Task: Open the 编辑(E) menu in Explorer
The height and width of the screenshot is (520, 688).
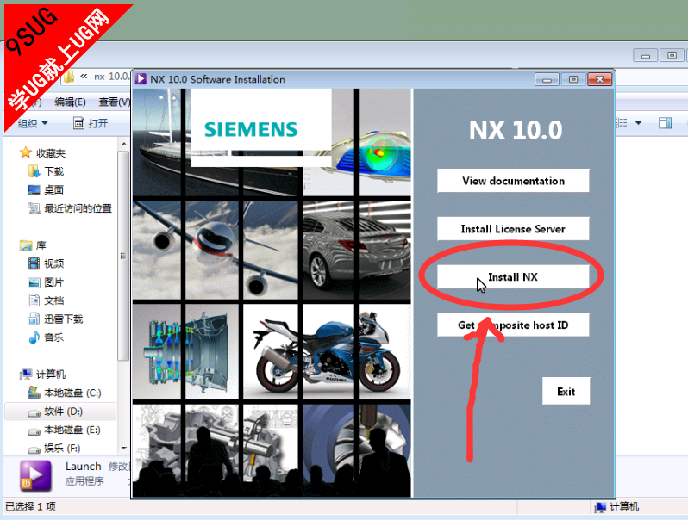Action: coord(70,102)
